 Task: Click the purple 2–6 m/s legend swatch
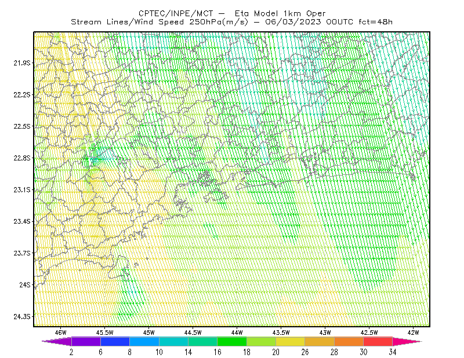pos(86,341)
